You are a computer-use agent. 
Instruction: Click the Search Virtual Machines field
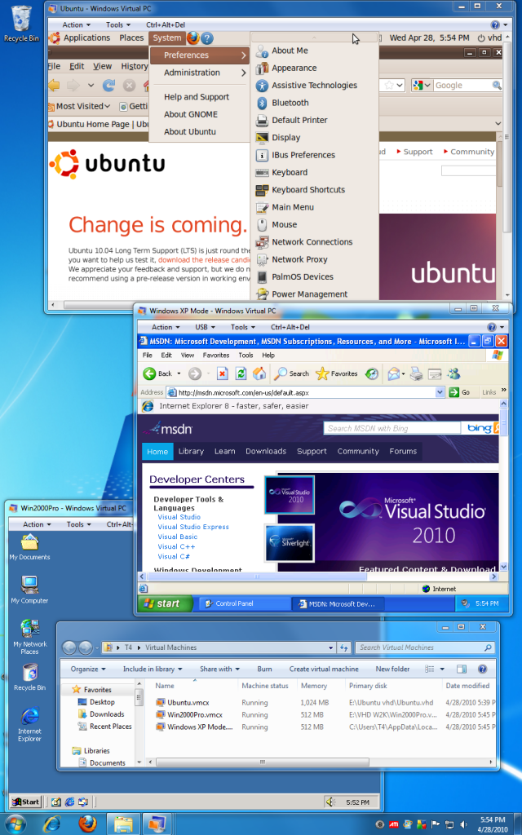pos(424,647)
